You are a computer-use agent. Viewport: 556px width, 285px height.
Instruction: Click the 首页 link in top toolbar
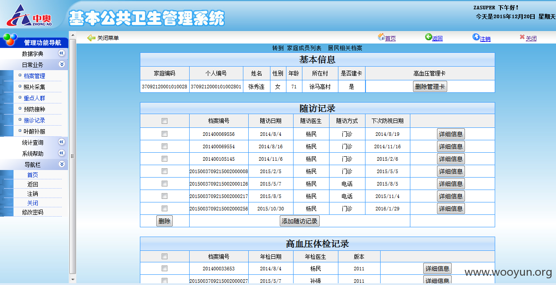(x=390, y=39)
